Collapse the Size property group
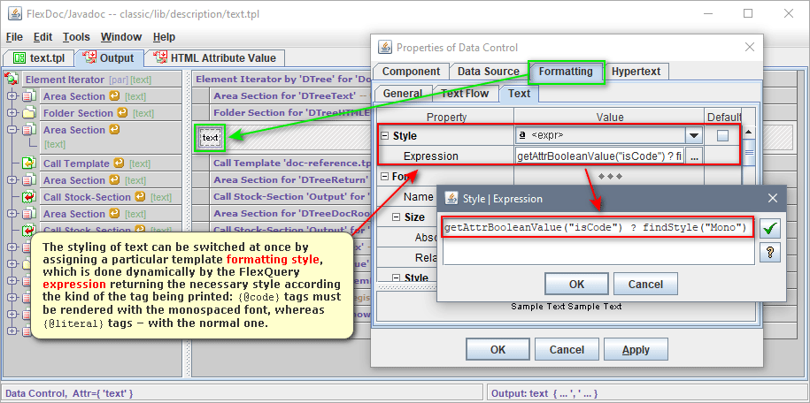The image size is (810, 403). [397, 217]
